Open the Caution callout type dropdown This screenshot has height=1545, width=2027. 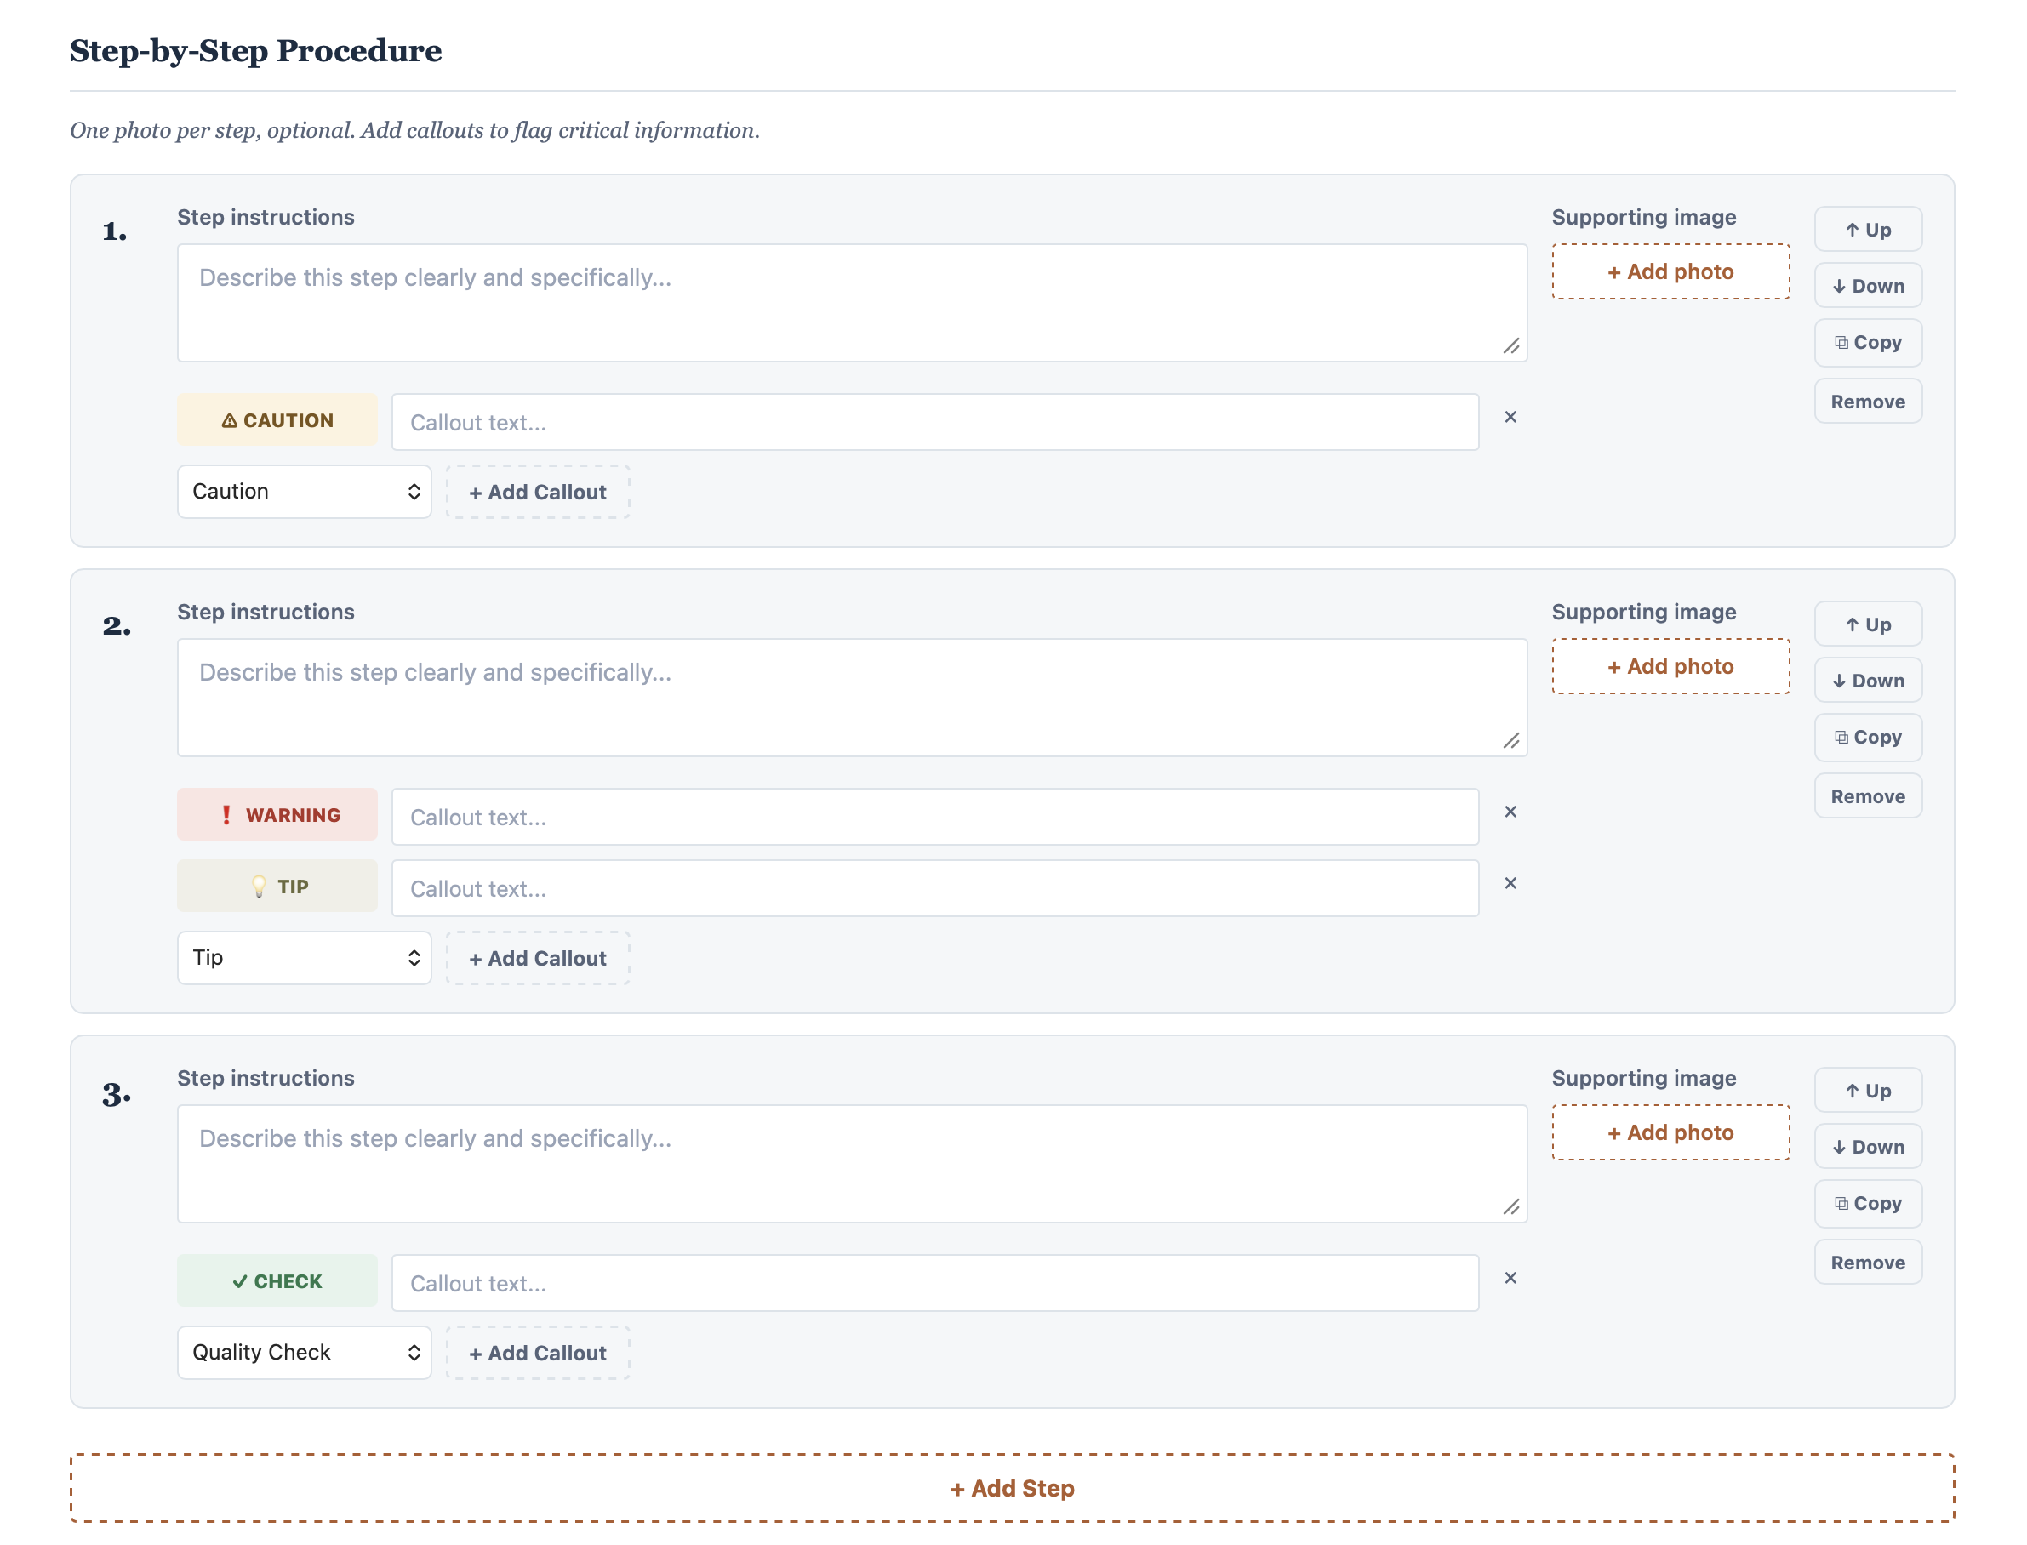pyautogui.click(x=305, y=491)
